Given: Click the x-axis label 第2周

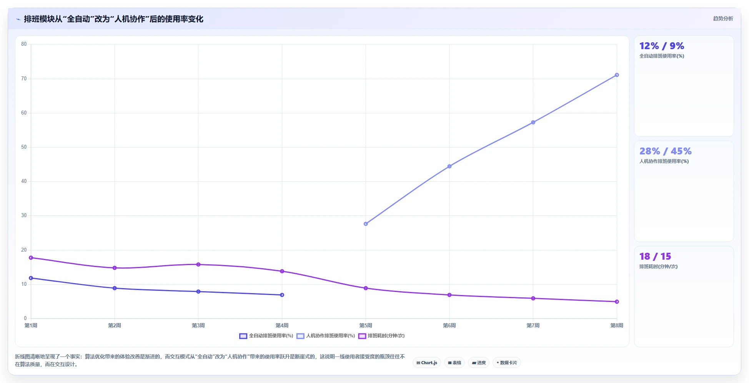Looking at the screenshot, I should pyautogui.click(x=115, y=325).
